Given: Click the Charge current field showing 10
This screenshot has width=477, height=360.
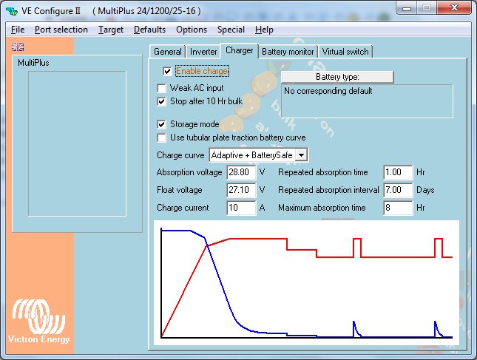Looking at the screenshot, I should (242, 208).
